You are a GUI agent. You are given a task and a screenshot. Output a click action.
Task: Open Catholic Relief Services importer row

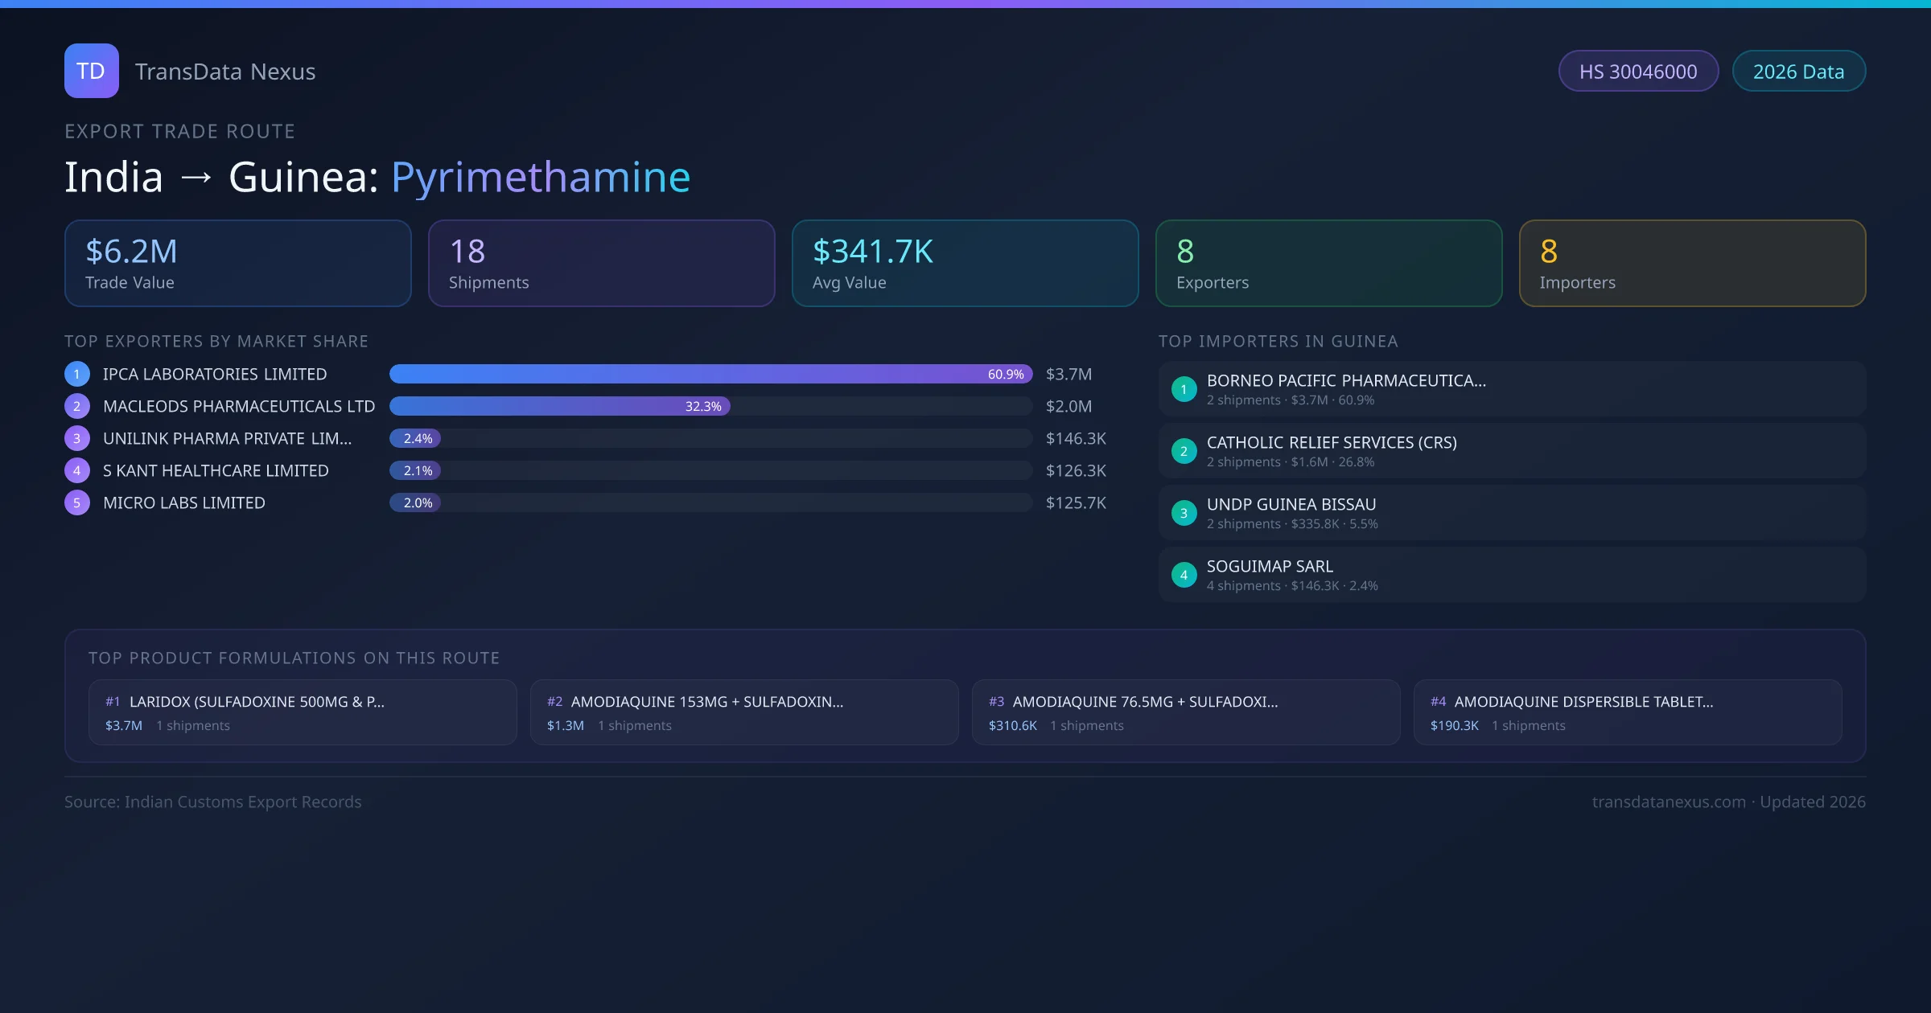pos(1511,451)
